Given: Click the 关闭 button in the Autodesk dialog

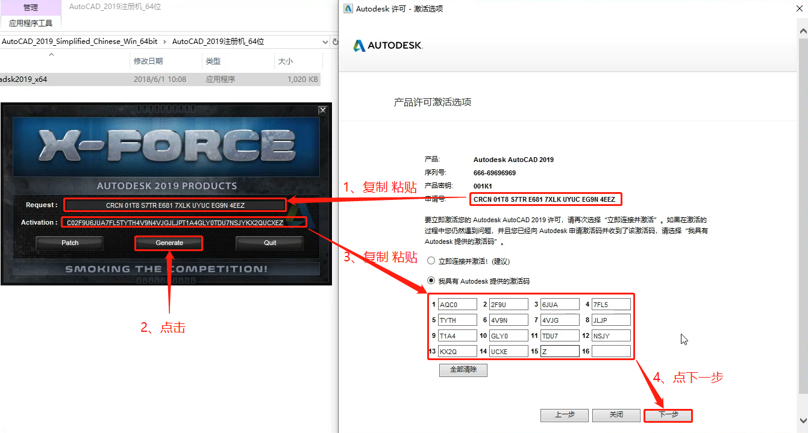Looking at the screenshot, I should tap(616, 415).
